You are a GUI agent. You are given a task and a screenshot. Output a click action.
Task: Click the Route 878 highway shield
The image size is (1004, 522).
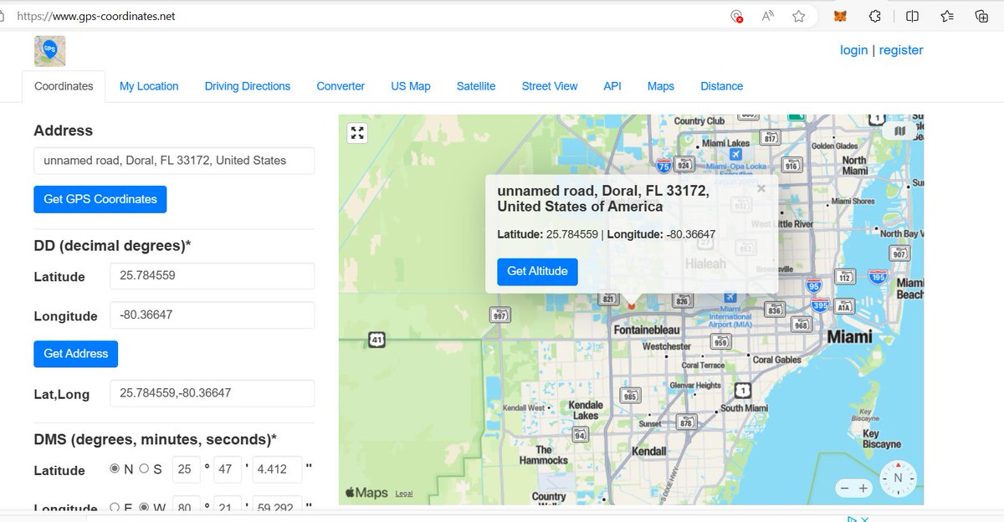686,423
